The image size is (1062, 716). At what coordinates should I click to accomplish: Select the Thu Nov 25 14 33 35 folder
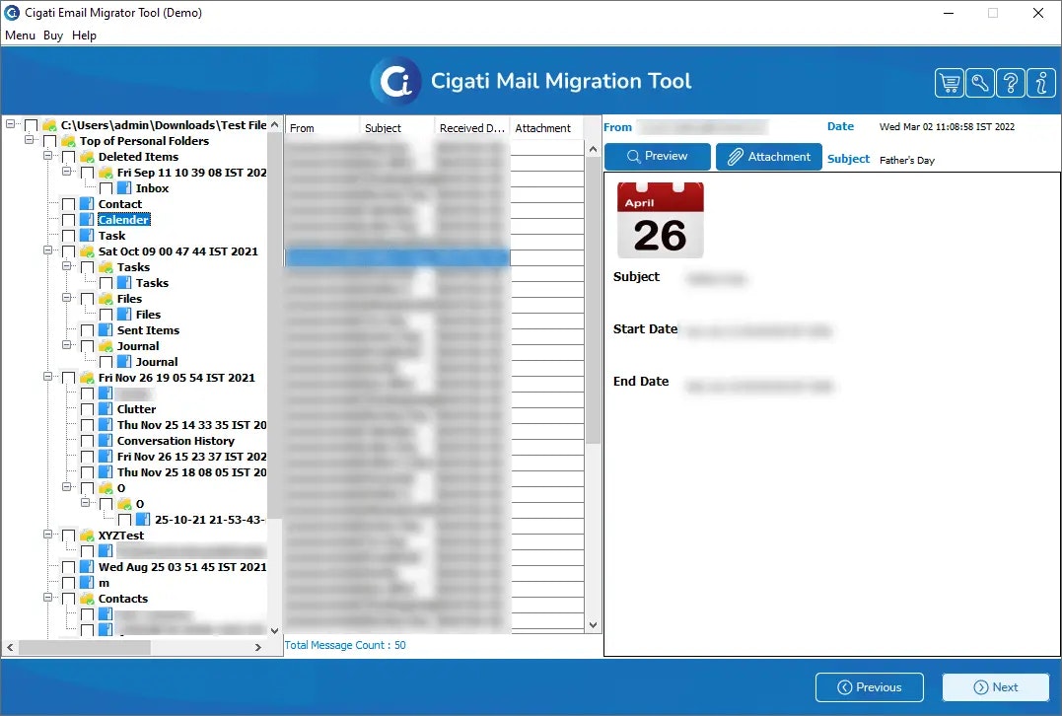coord(191,425)
